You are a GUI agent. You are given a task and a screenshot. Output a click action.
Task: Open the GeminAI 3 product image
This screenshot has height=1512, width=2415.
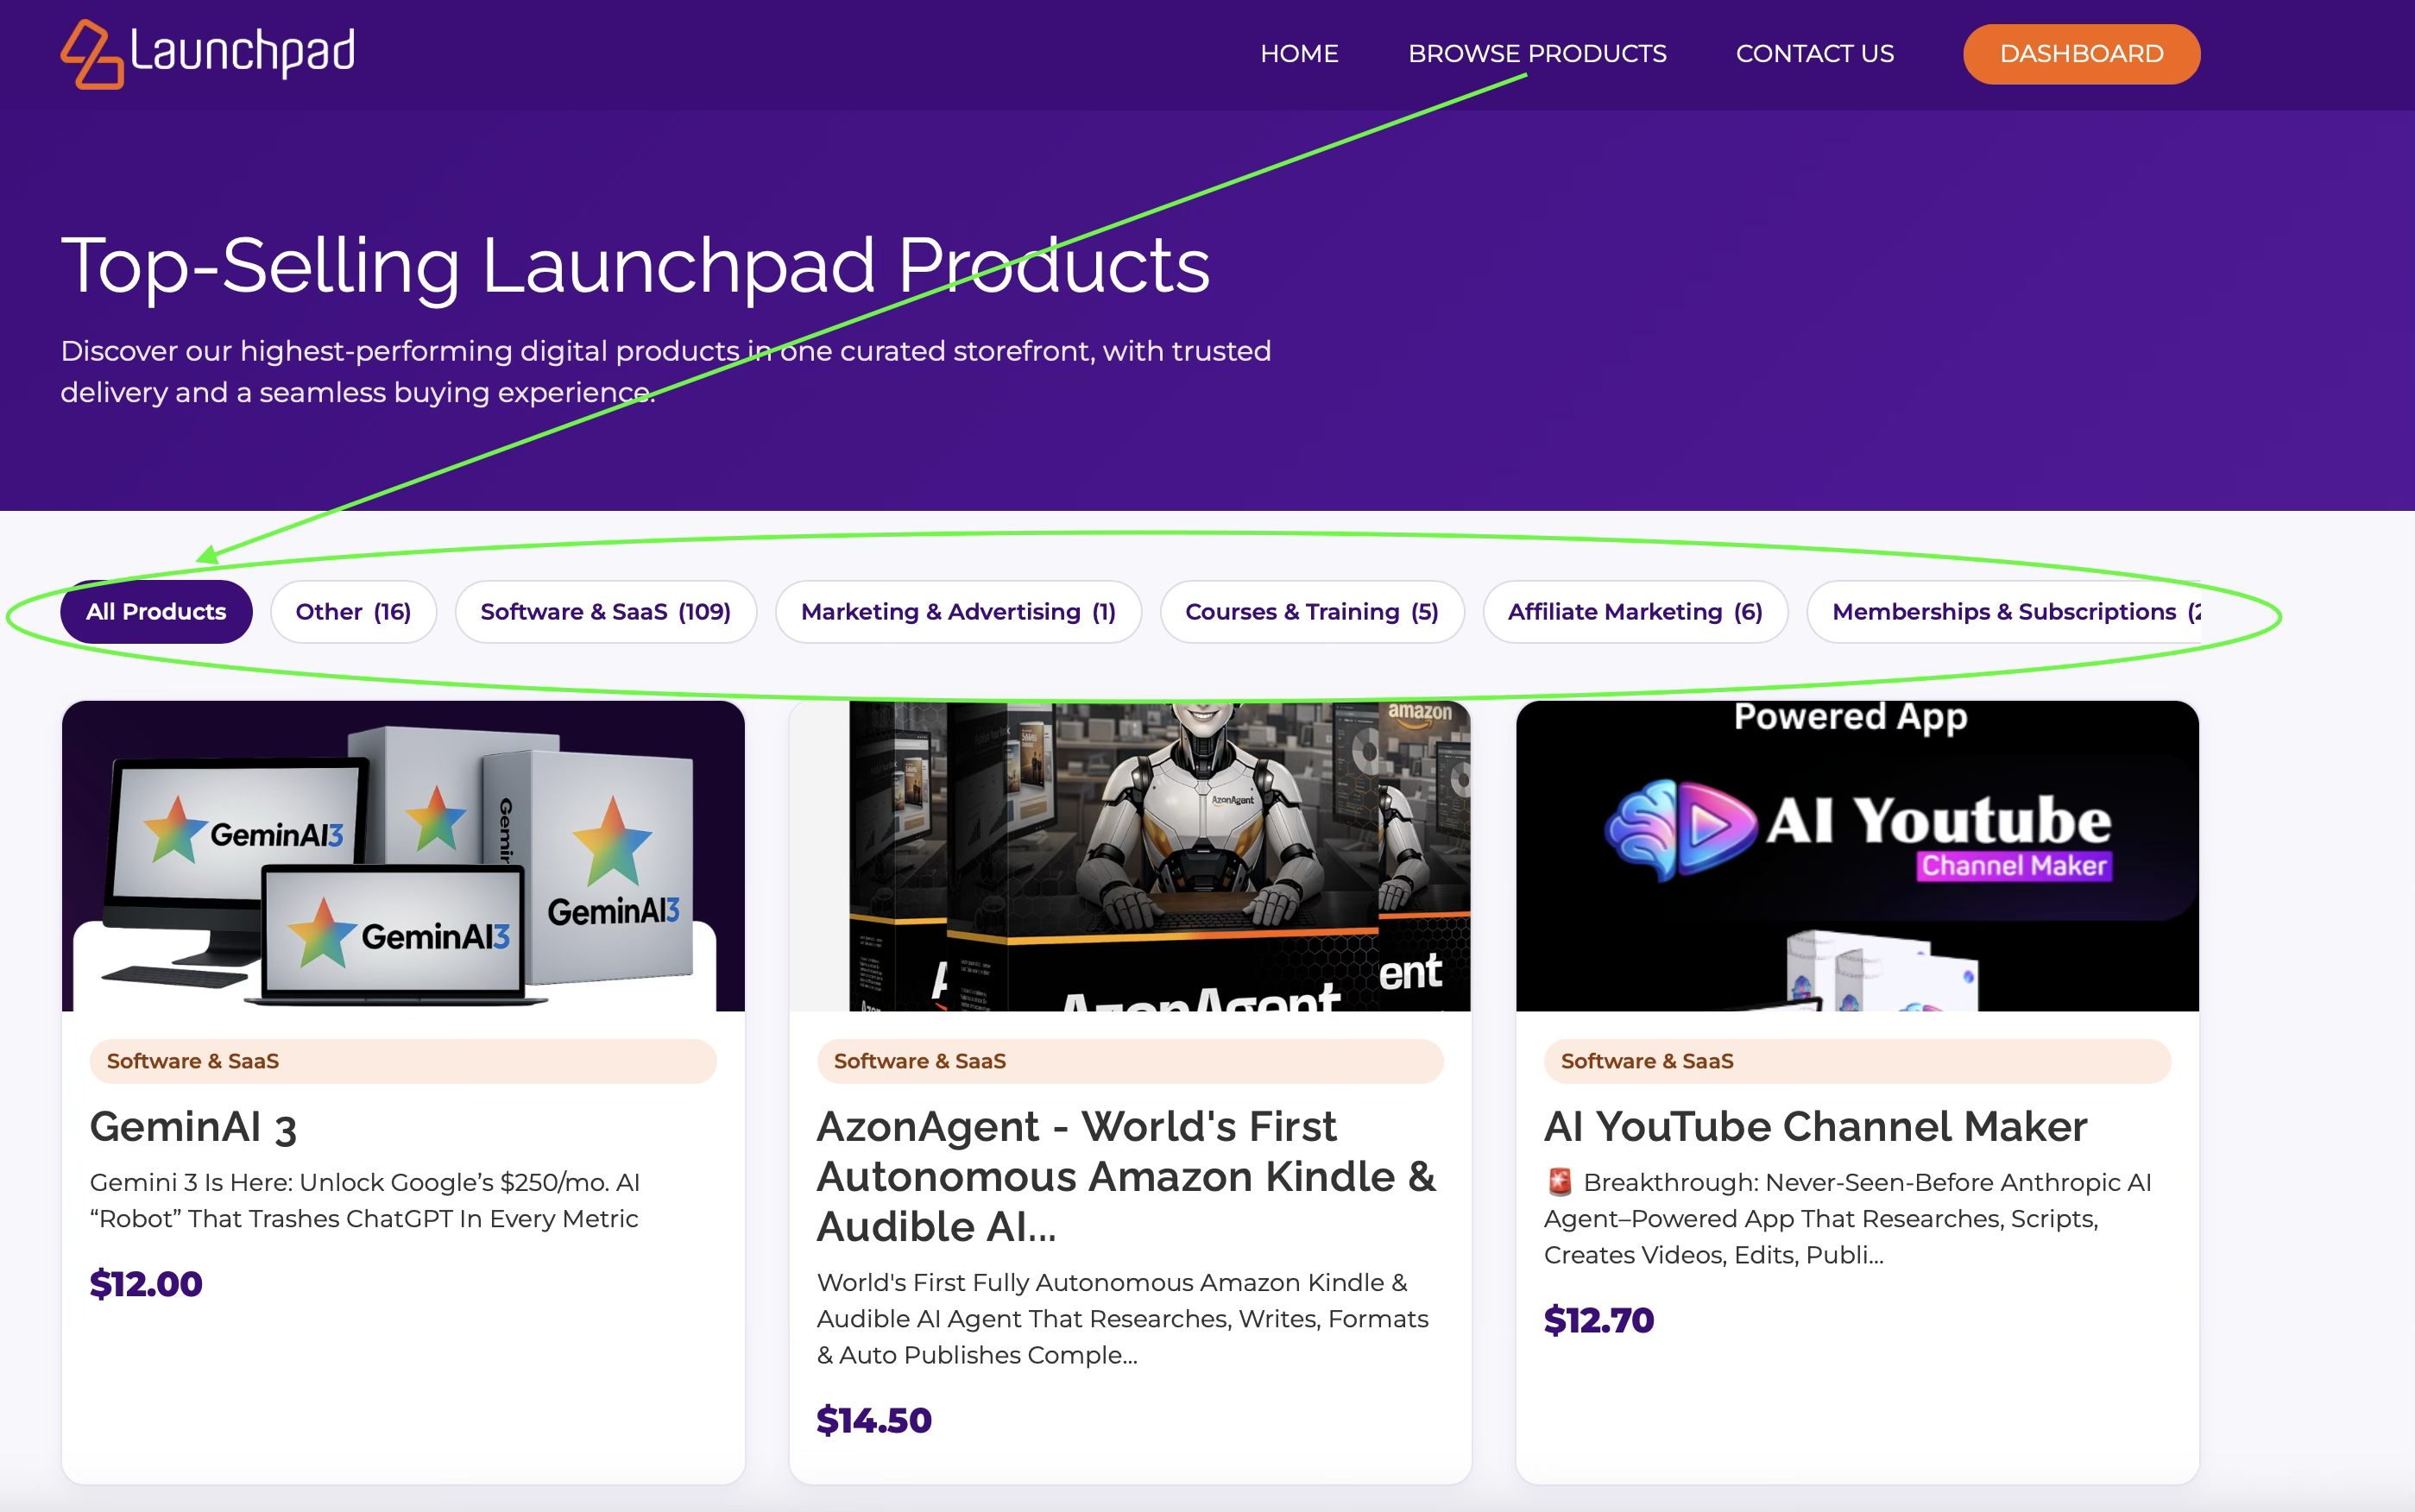pyautogui.click(x=403, y=856)
